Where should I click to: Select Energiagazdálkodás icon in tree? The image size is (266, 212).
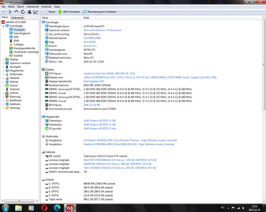pos(11,48)
